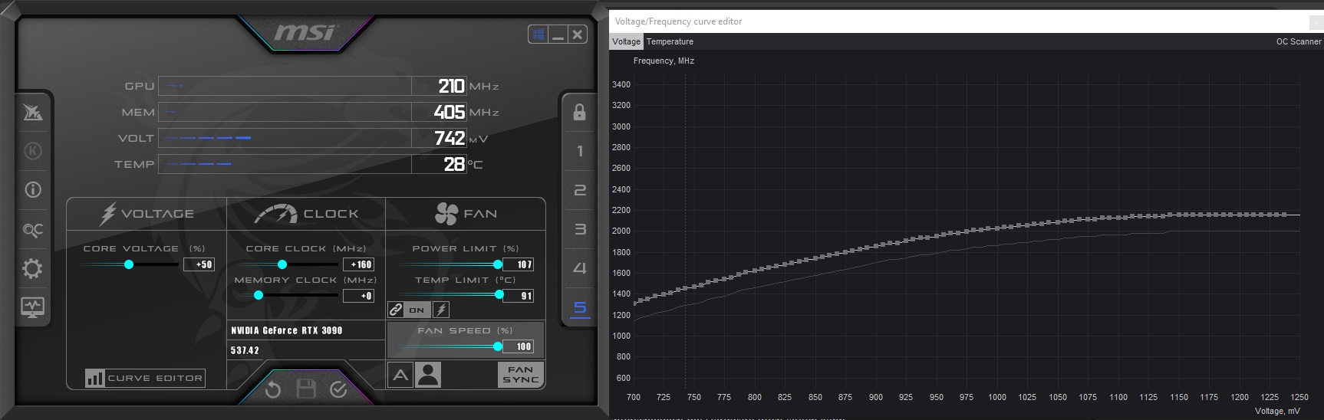The height and width of the screenshot is (420, 1324).
Task: Click the NVIDIA GeForce RTX 3090 label
Action: tap(287, 330)
